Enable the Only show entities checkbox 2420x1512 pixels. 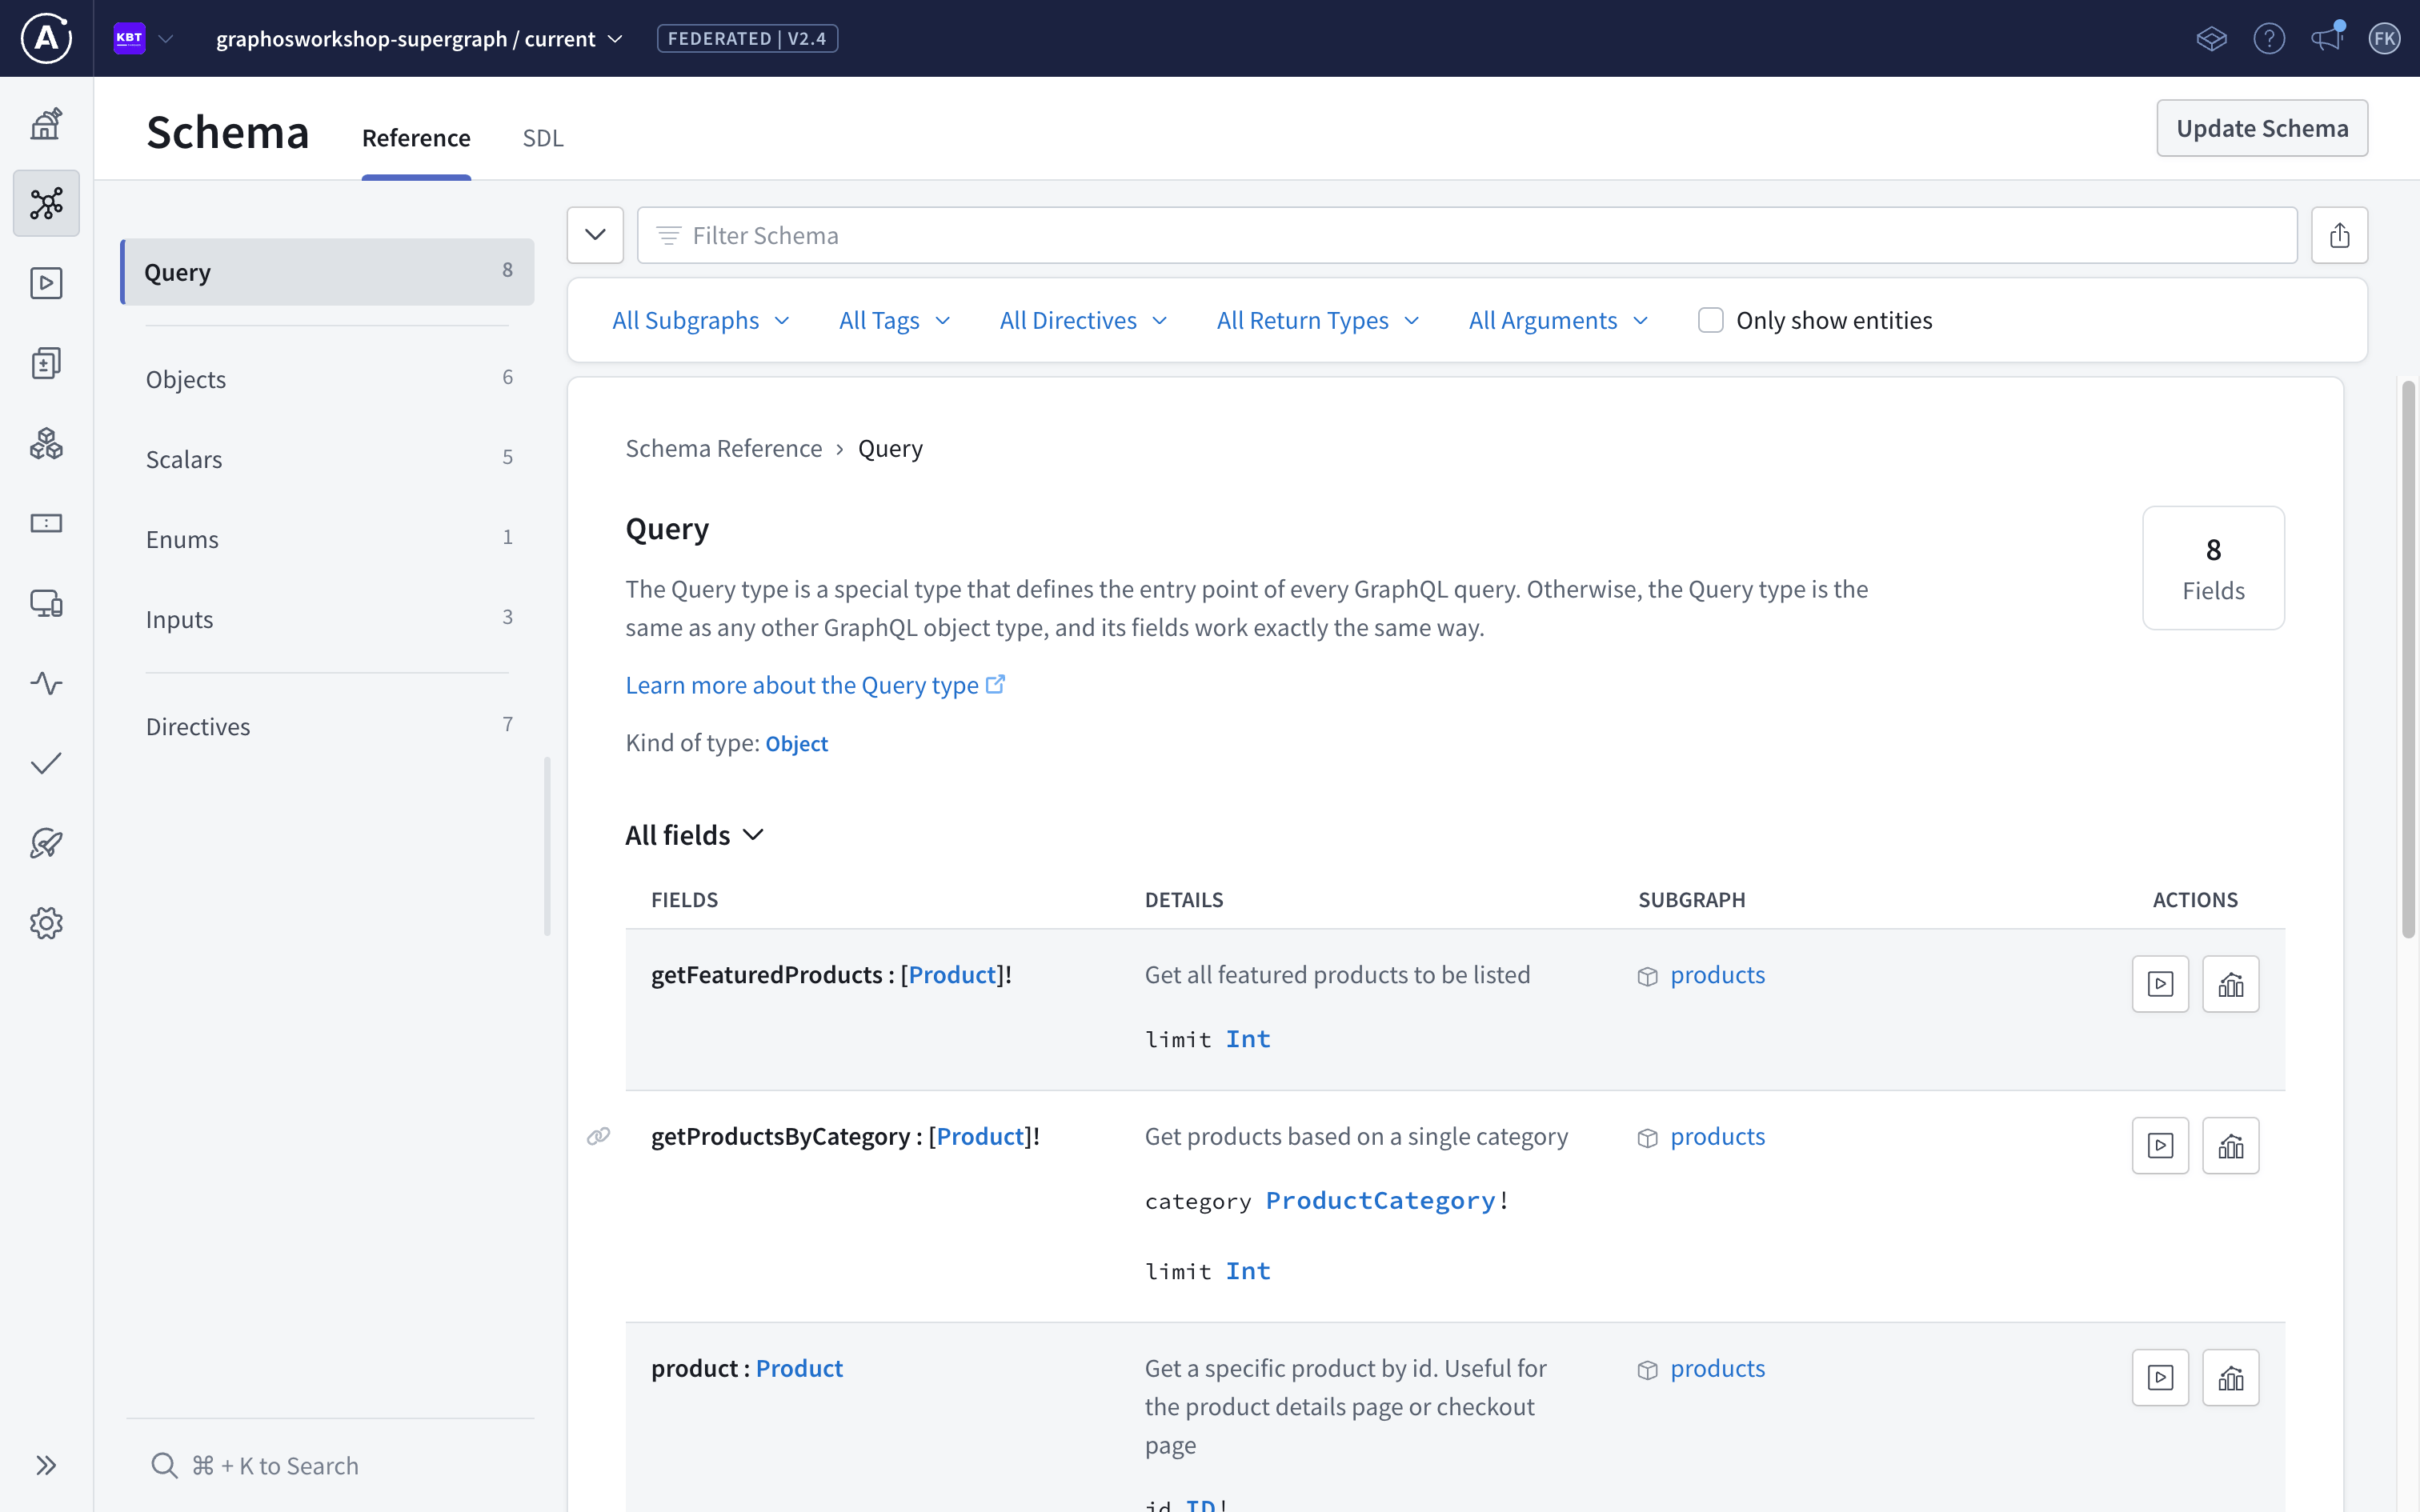point(1711,319)
